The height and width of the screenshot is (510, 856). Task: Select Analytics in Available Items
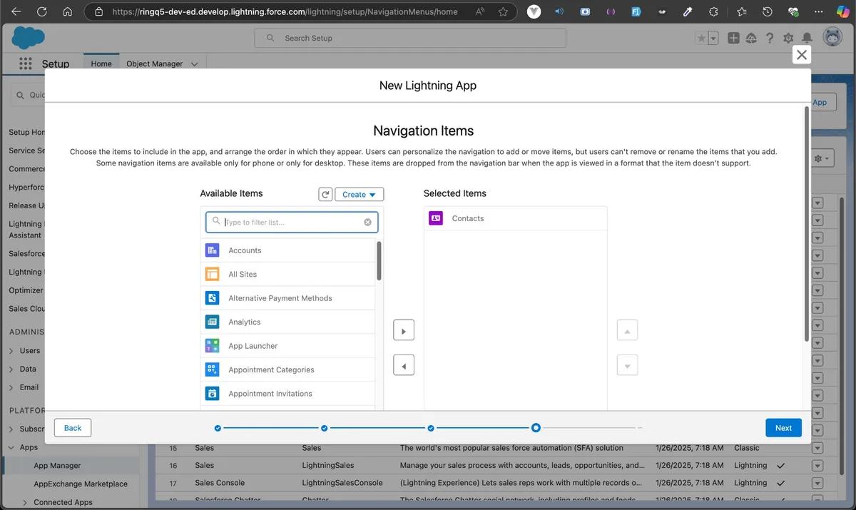287,322
